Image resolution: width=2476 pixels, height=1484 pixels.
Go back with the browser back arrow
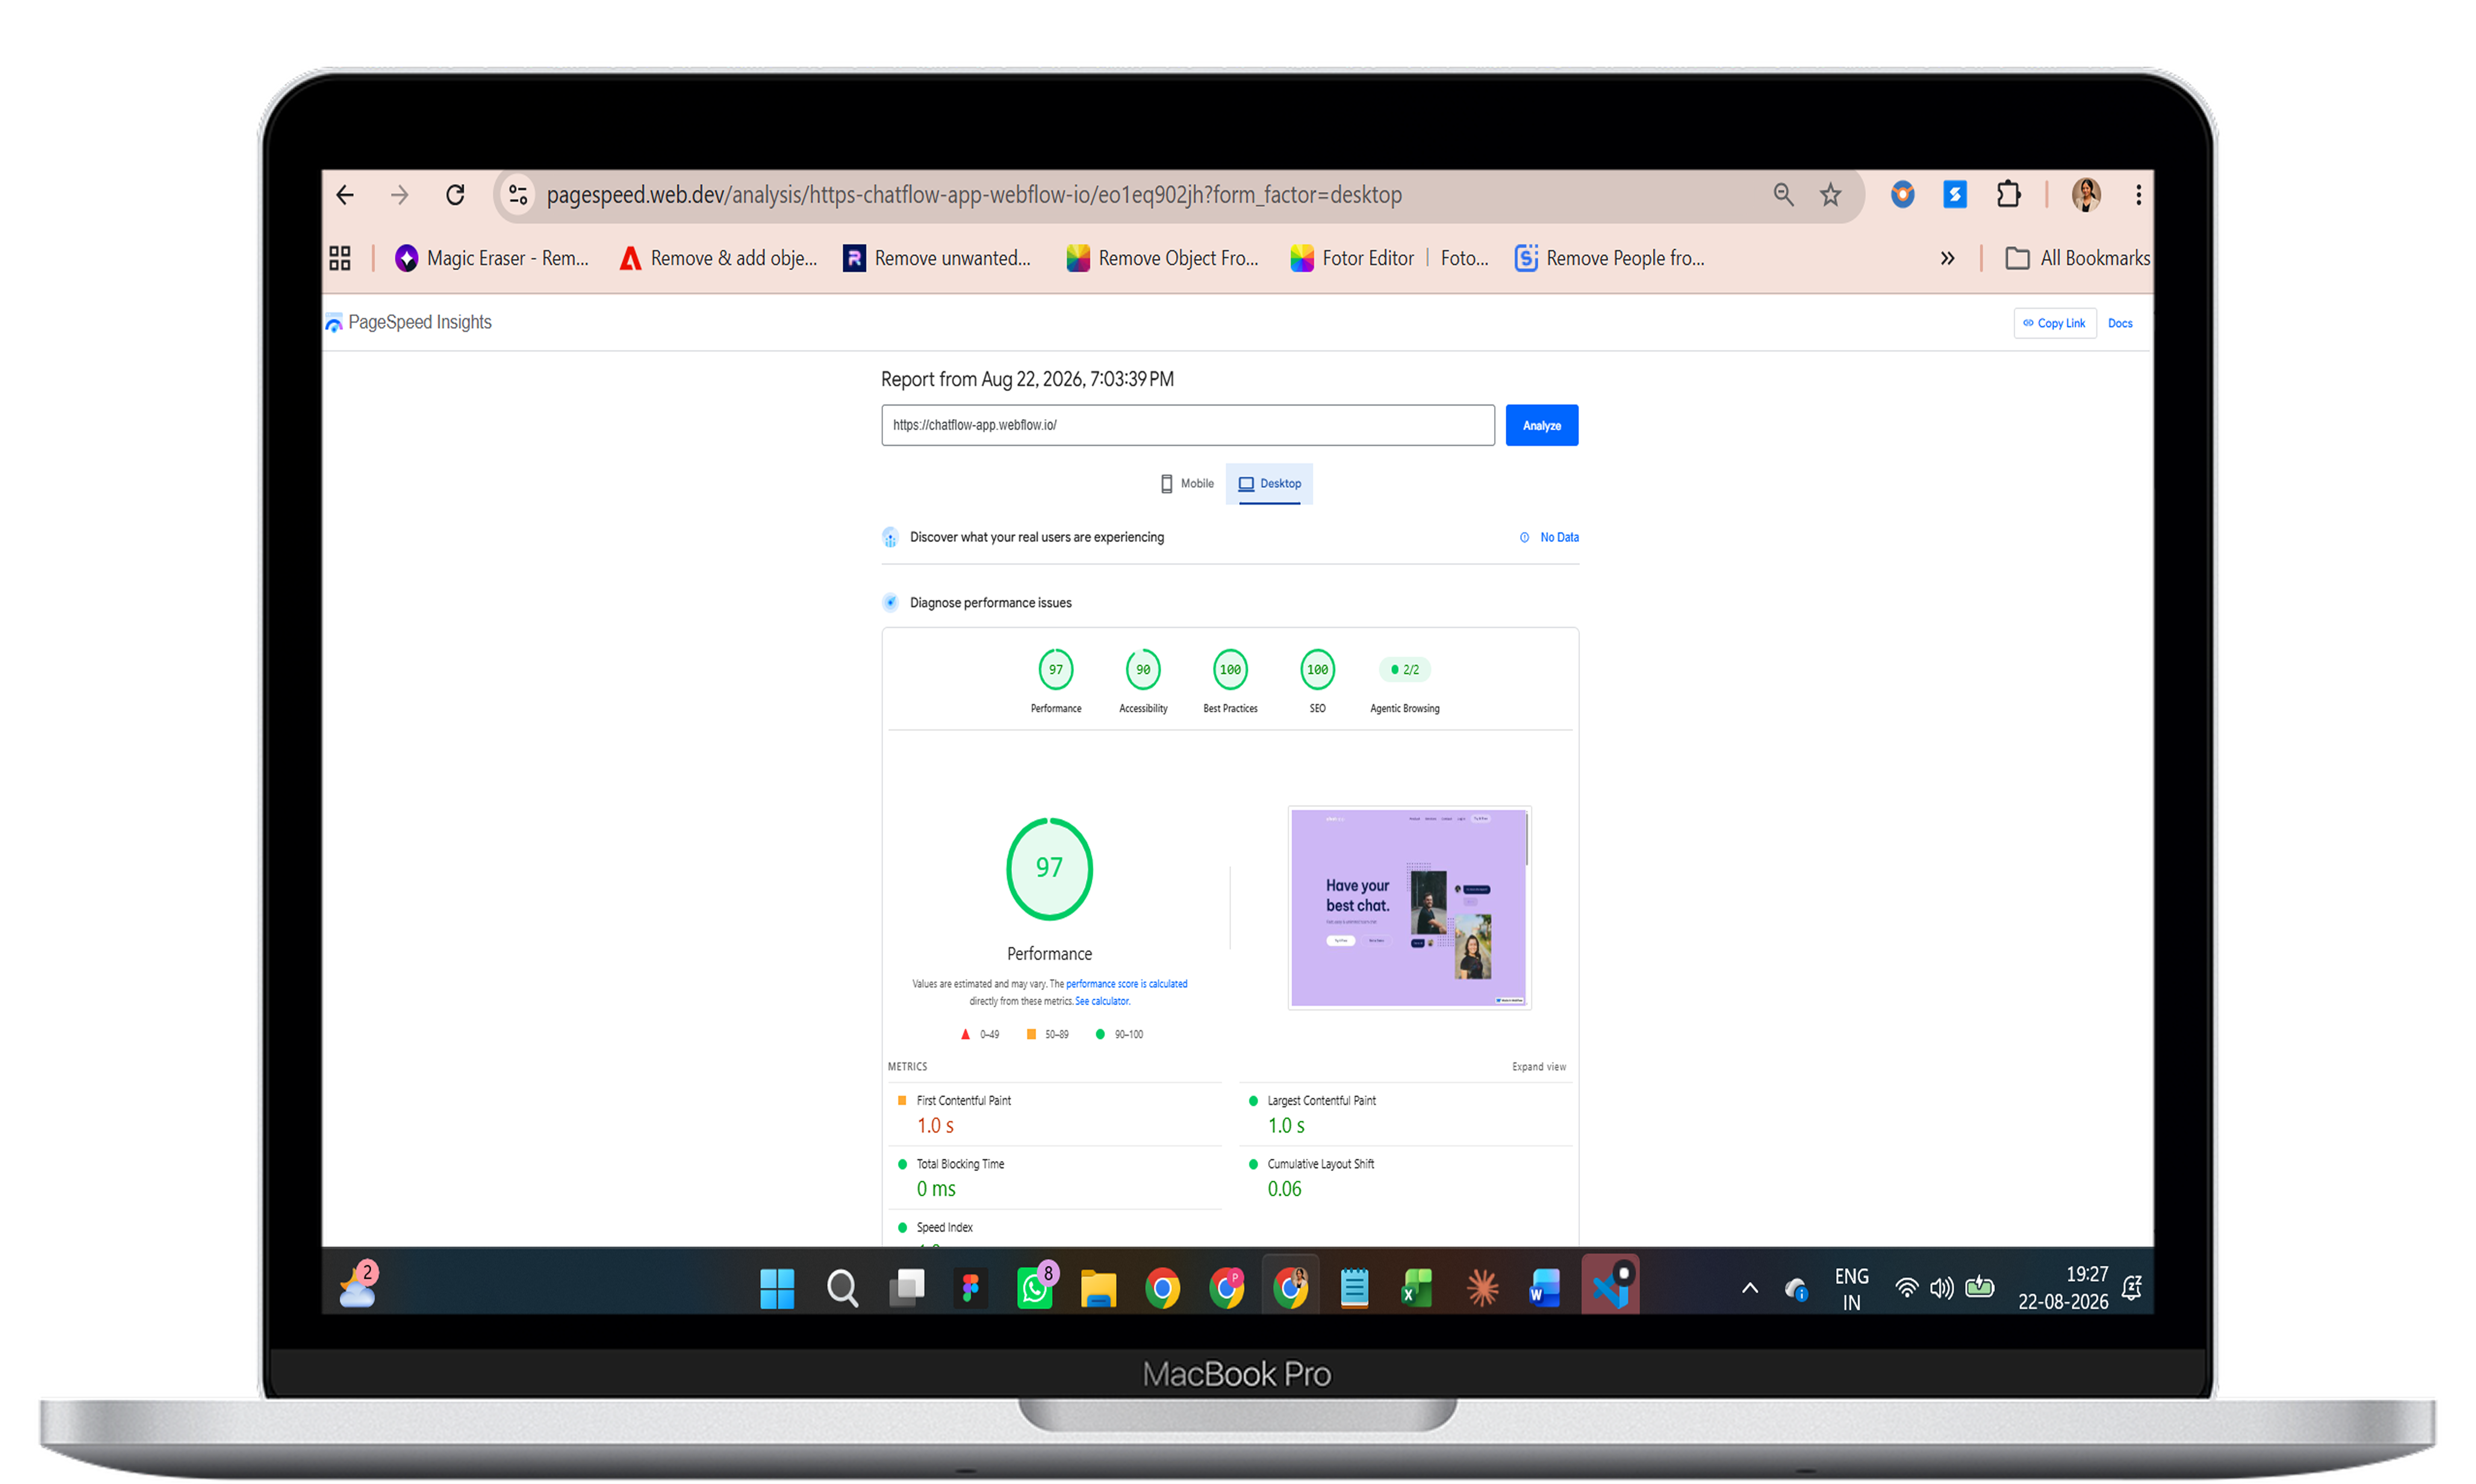click(x=345, y=195)
